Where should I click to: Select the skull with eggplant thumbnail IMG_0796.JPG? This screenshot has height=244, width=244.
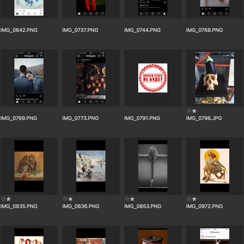(x=215, y=78)
